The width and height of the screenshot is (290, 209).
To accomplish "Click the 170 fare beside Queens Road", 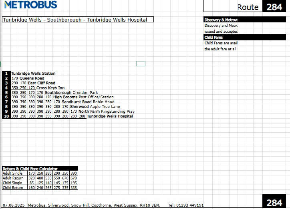I will pyautogui.click(x=14, y=78).
